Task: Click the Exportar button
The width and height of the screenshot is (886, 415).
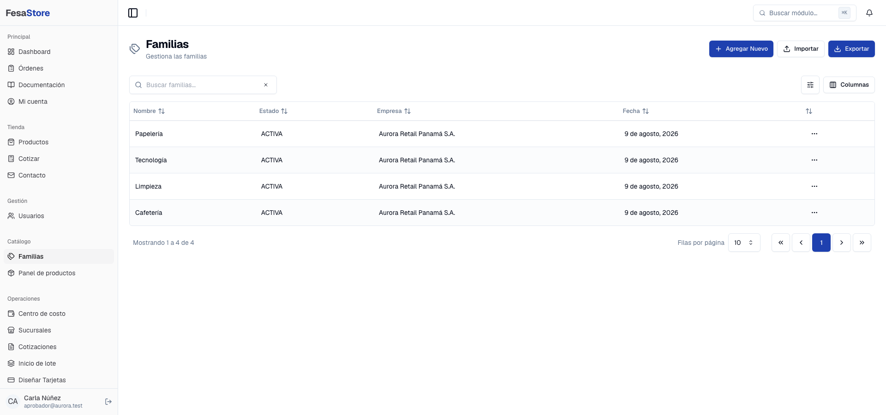Action: [851, 49]
